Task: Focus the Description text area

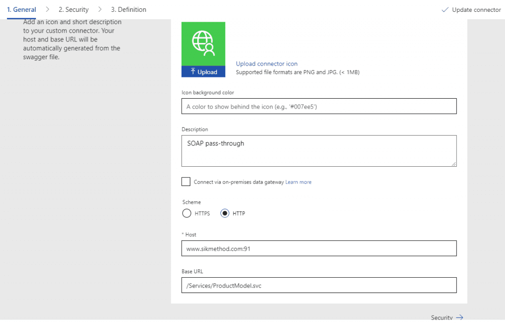Action: (319, 151)
